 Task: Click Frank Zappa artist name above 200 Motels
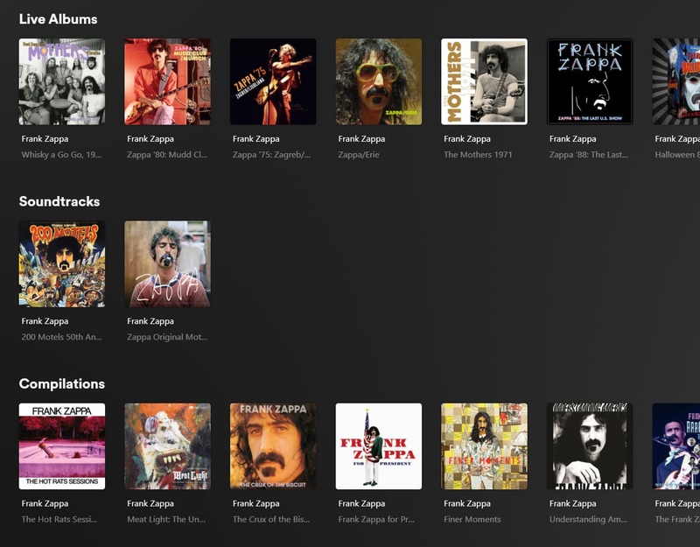pyautogui.click(x=45, y=321)
